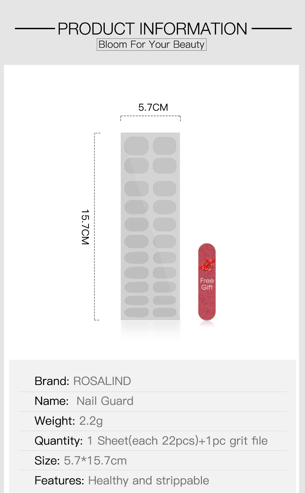Select the top-left nail sticker on the sheet
This screenshot has height=493, width=305.
(x=136, y=146)
